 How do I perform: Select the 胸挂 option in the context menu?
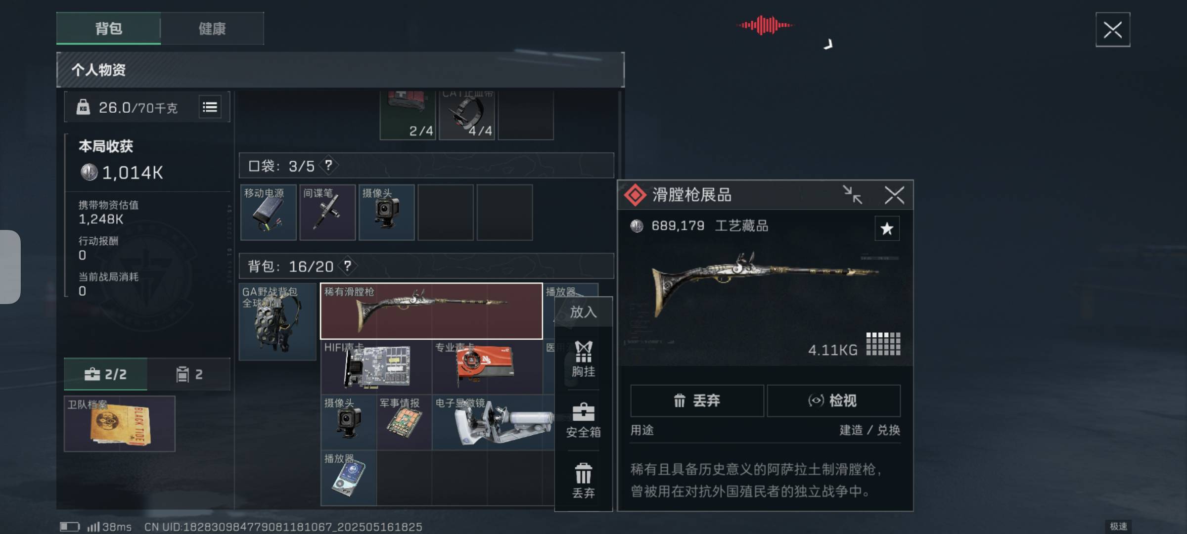pyautogui.click(x=584, y=358)
